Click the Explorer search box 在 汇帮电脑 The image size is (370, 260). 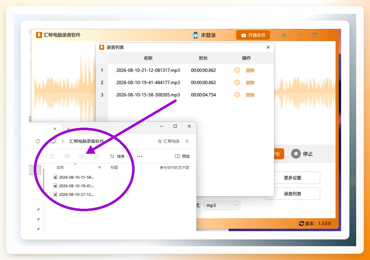point(168,141)
